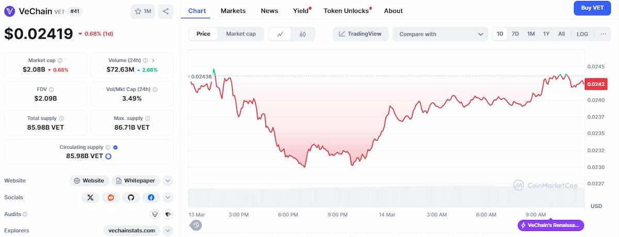Select the 7D time range
Viewport: 619px width, 237px height.
coord(515,34)
